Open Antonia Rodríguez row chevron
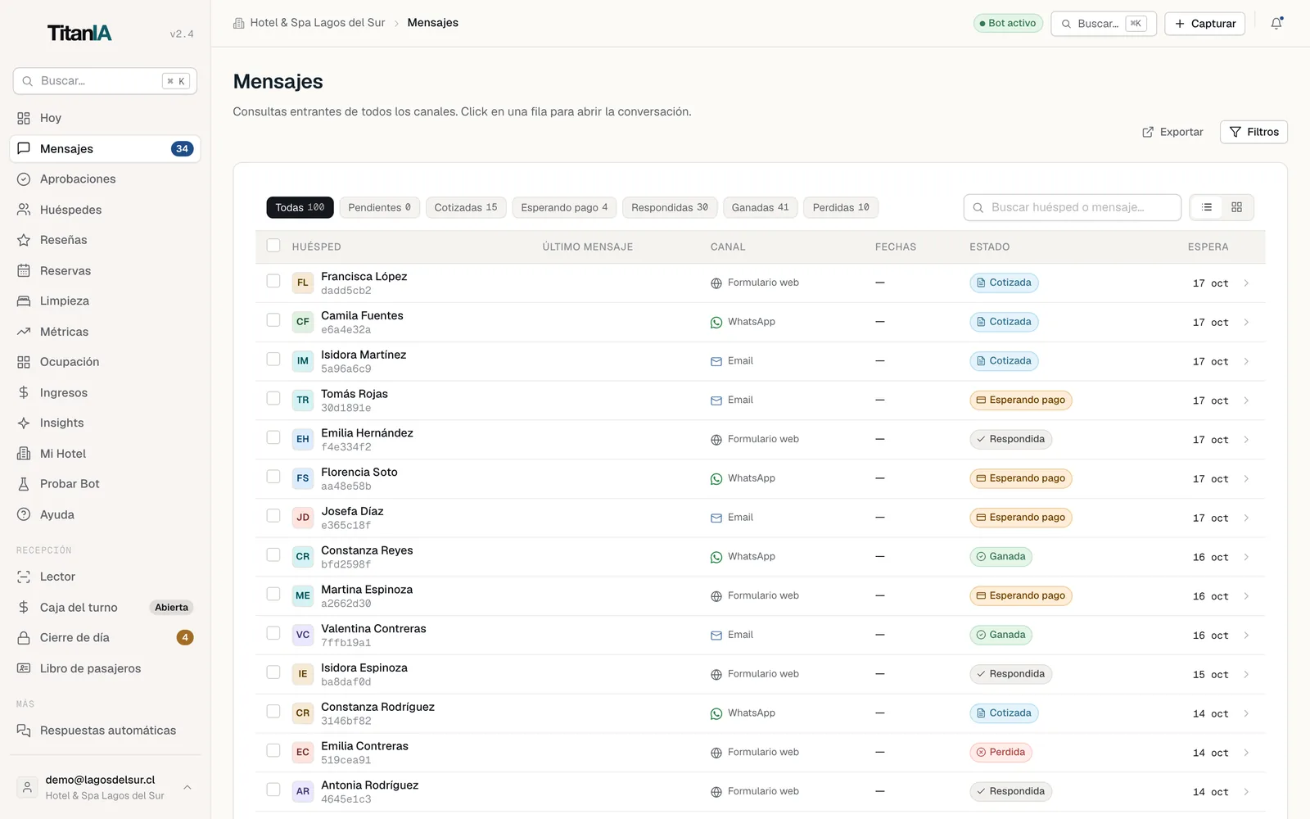Viewport: 1310px width, 819px height. [1246, 792]
